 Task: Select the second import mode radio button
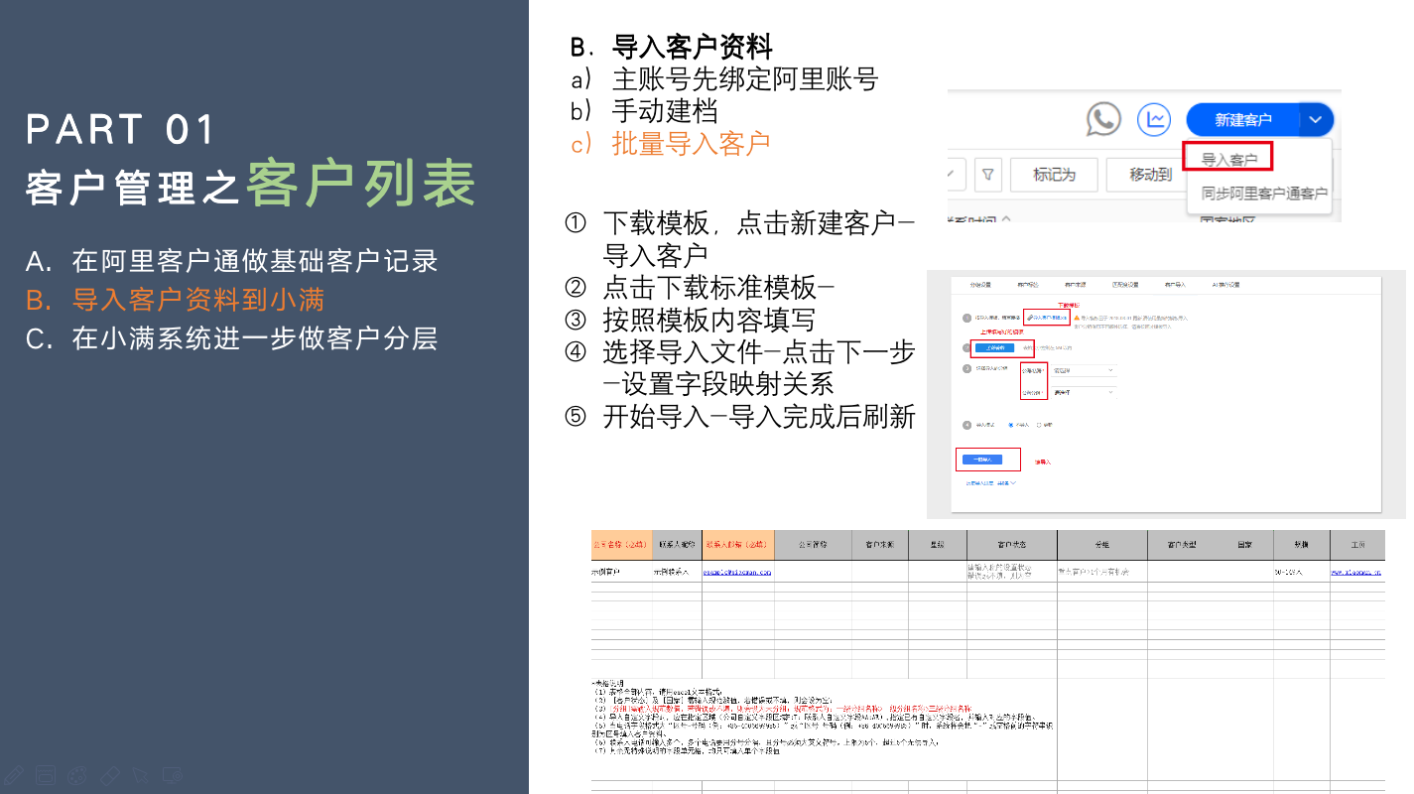tap(1039, 425)
